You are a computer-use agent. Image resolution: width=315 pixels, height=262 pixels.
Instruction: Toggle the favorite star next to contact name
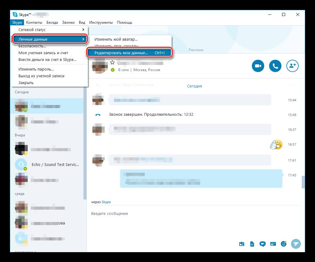coord(112,62)
